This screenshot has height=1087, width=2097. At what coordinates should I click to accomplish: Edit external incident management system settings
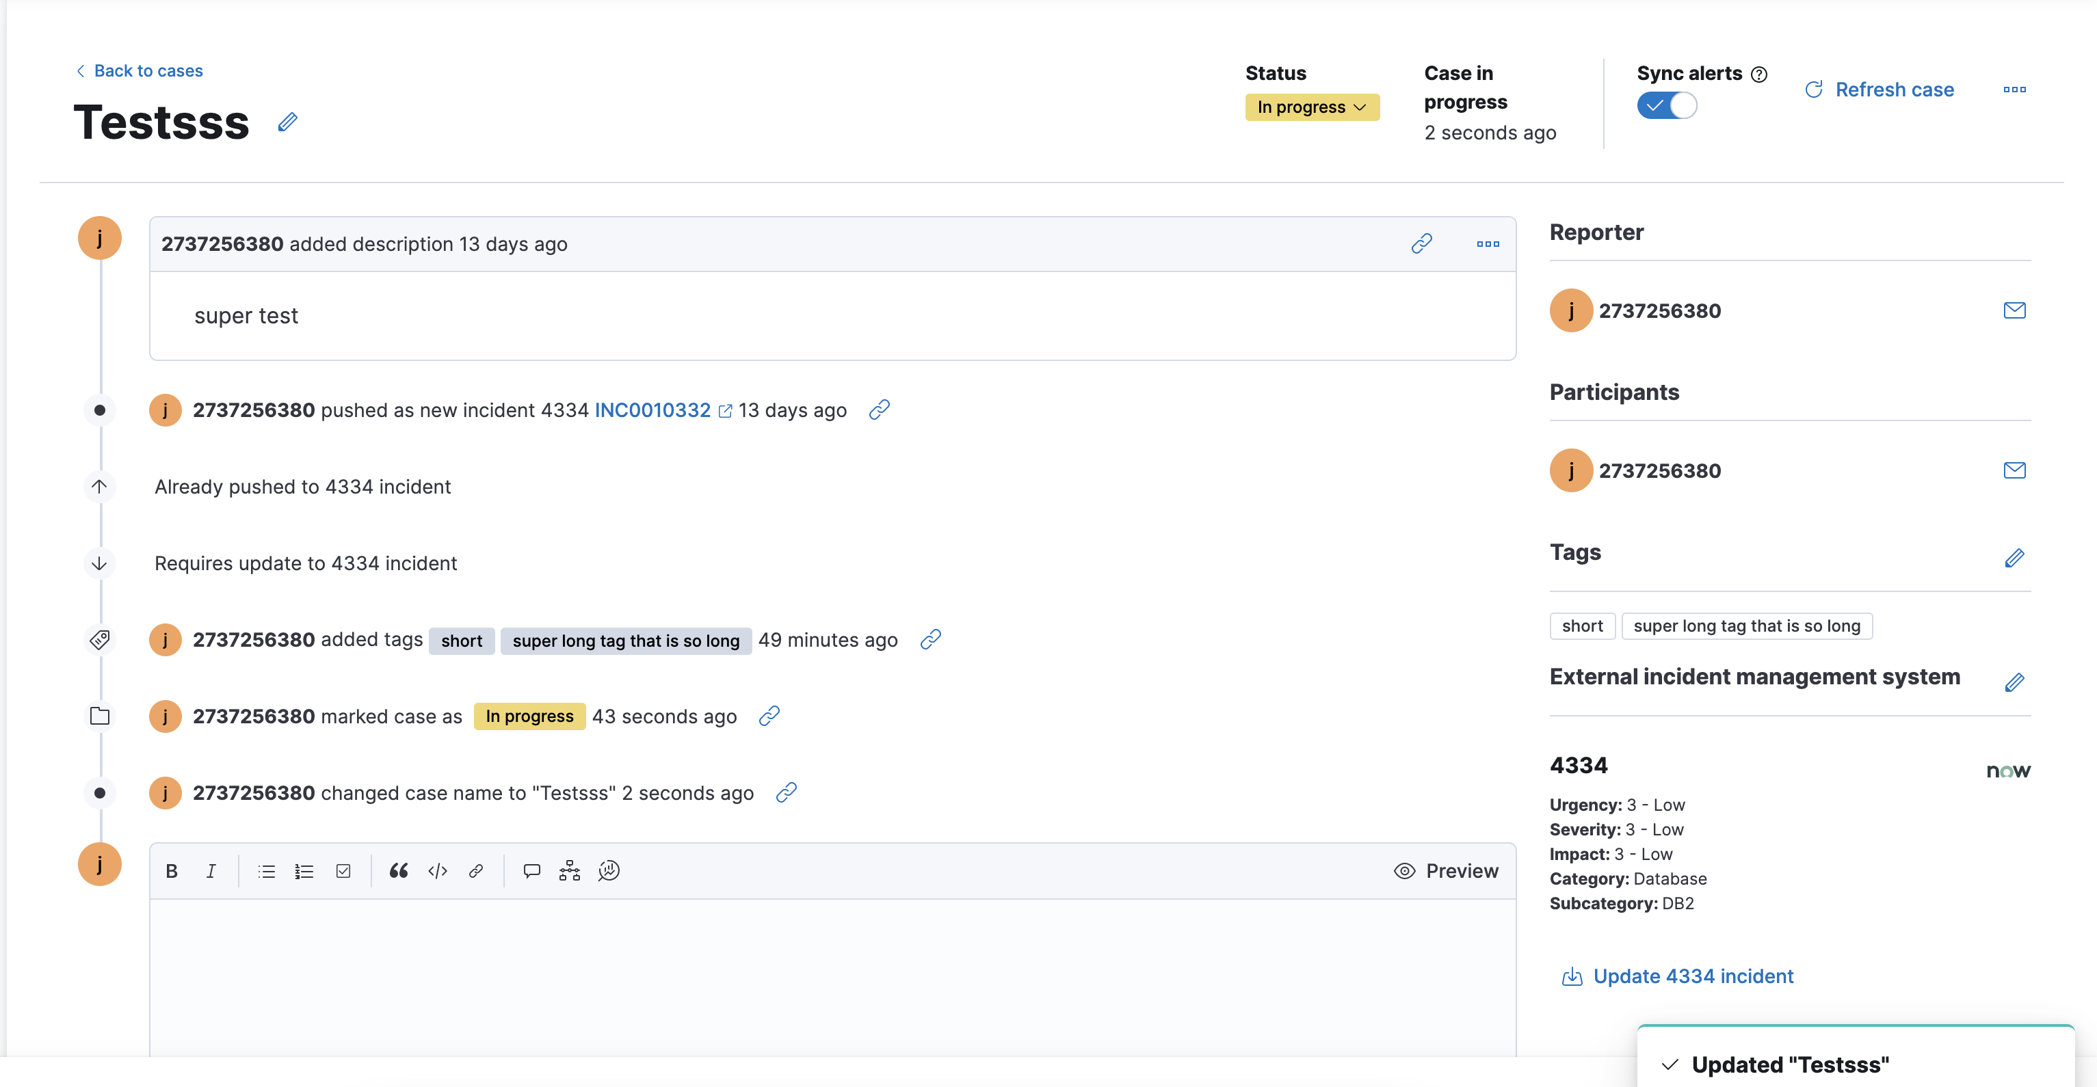coord(2016,683)
